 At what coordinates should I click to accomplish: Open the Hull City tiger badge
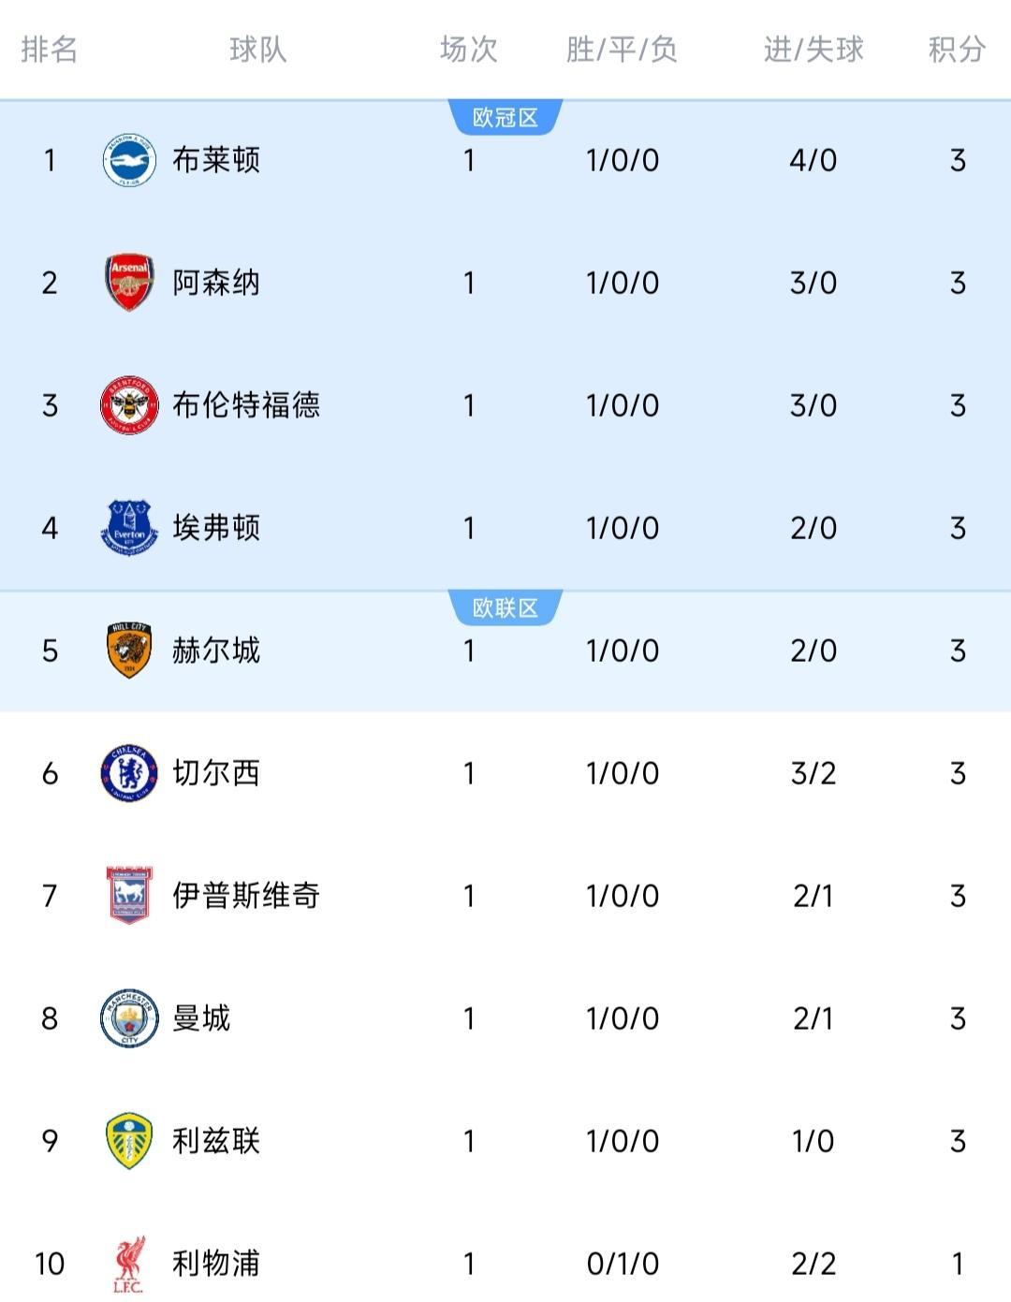point(129,651)
